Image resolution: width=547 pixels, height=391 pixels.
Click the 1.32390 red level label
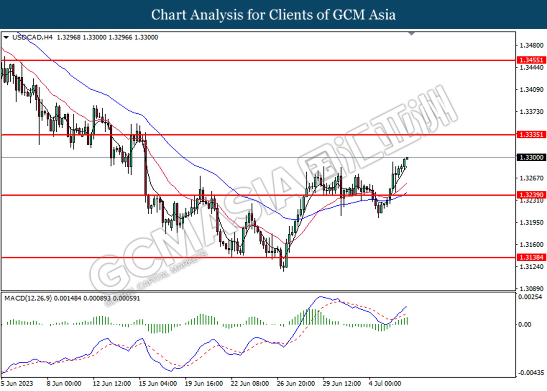[531, 195]
